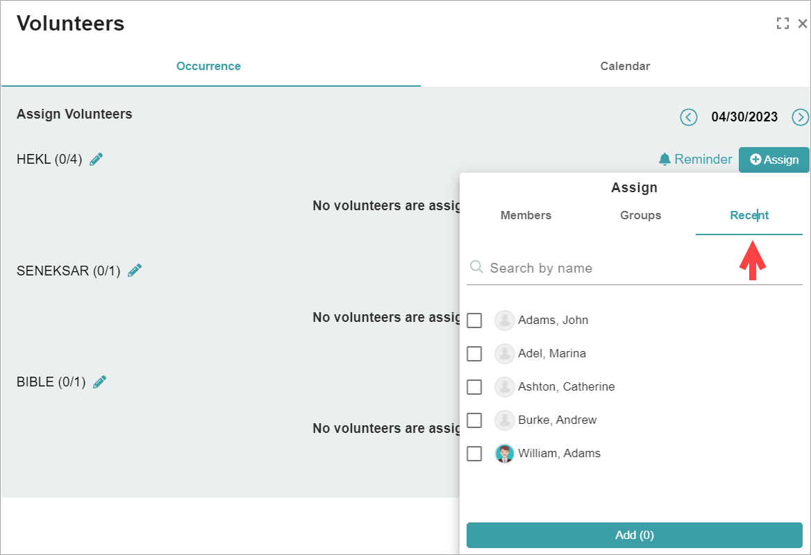Open the Groups tab in Assign panel
This screenshot has width=811, height=555.
(x=640, y=216)
